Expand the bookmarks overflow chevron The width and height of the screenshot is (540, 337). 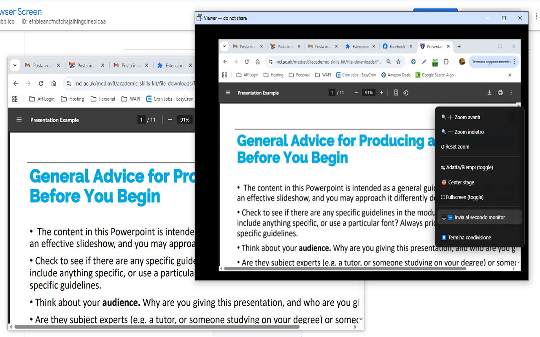(x=510, y=75)
